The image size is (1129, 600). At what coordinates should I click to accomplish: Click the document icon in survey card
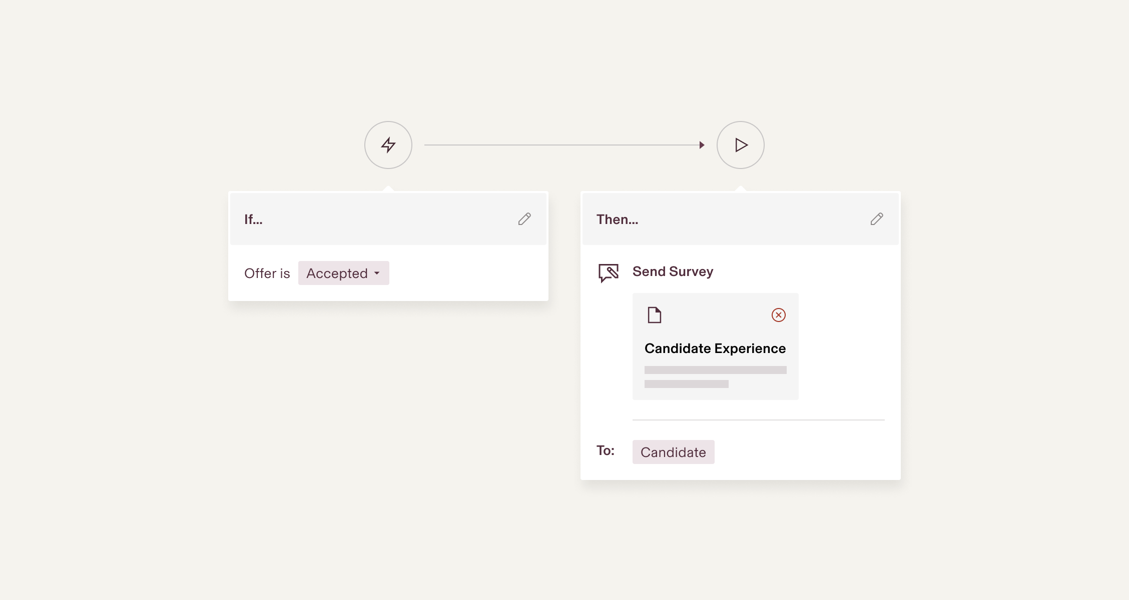click(x=654, y=315)
